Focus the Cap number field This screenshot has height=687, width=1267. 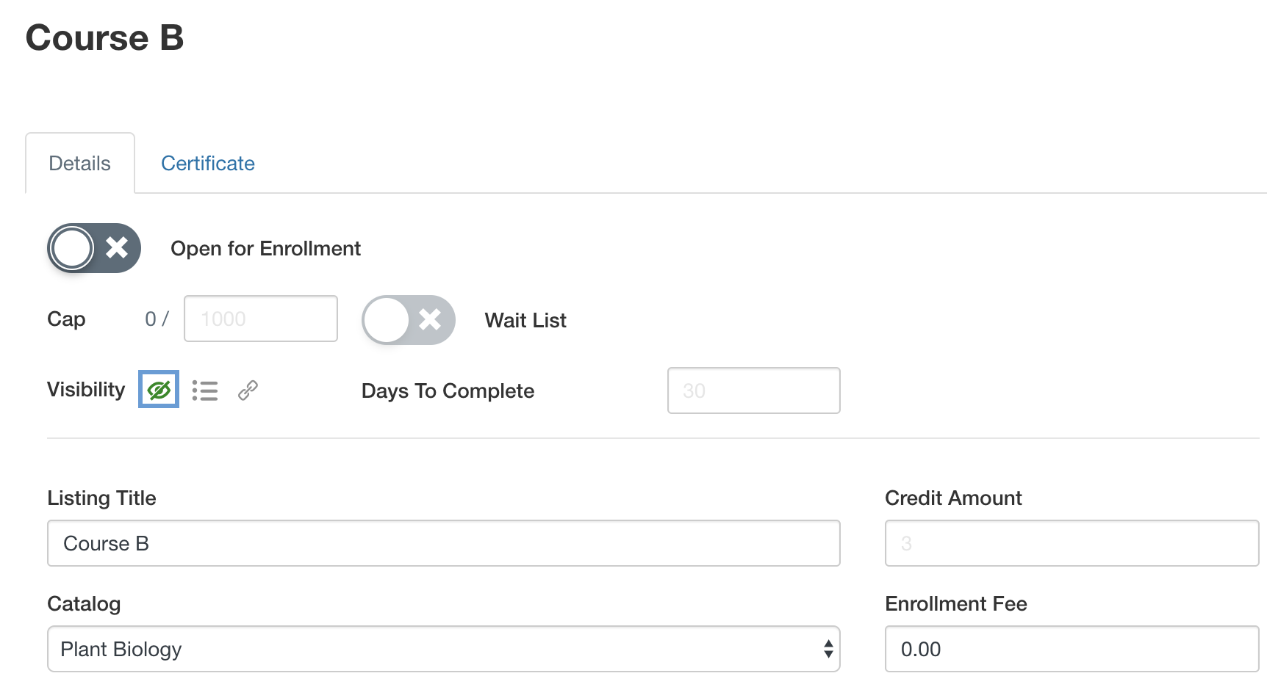261,319
